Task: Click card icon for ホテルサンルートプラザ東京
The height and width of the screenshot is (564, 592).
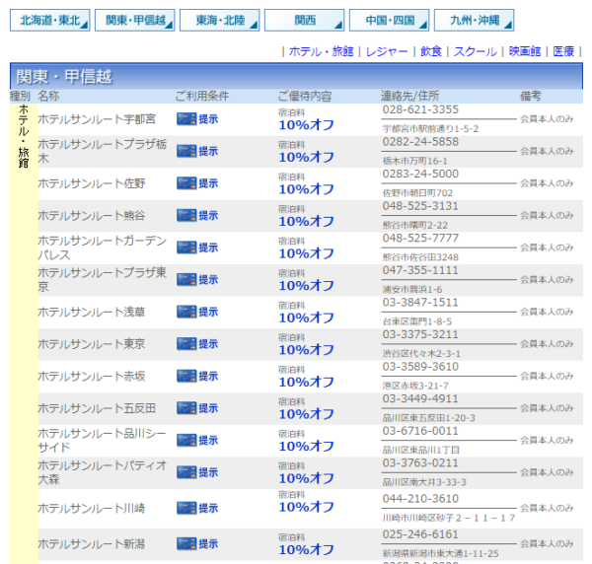Action: [186, 279]
